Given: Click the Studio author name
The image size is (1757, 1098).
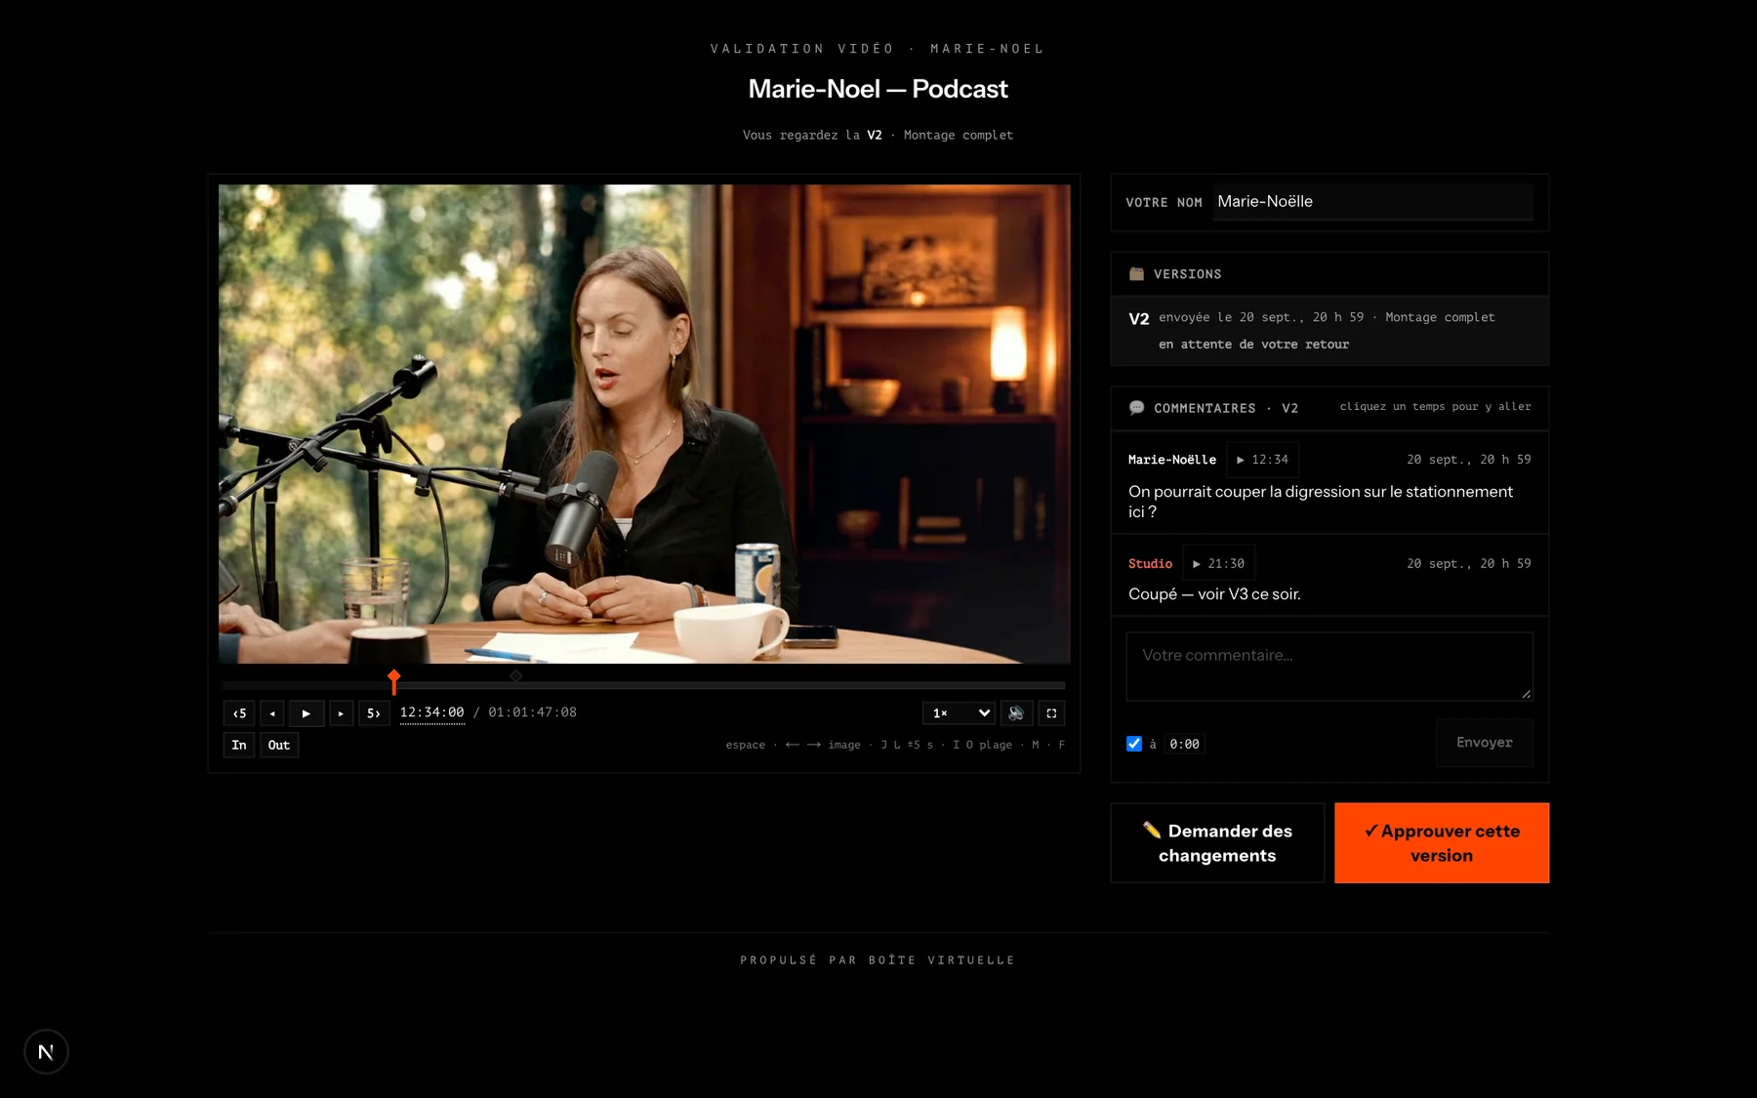Looking at the screenshot, I should pos(1150,564).
